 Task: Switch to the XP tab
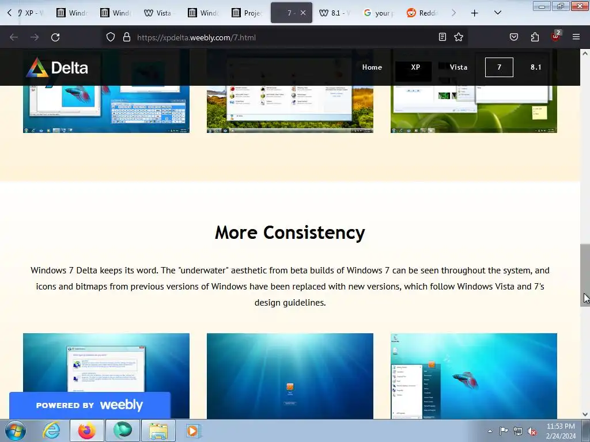pyautogui.click(x=31, y=13)
